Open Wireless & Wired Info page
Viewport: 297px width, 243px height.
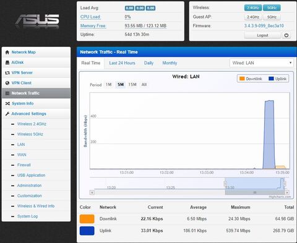coord(36,206)
